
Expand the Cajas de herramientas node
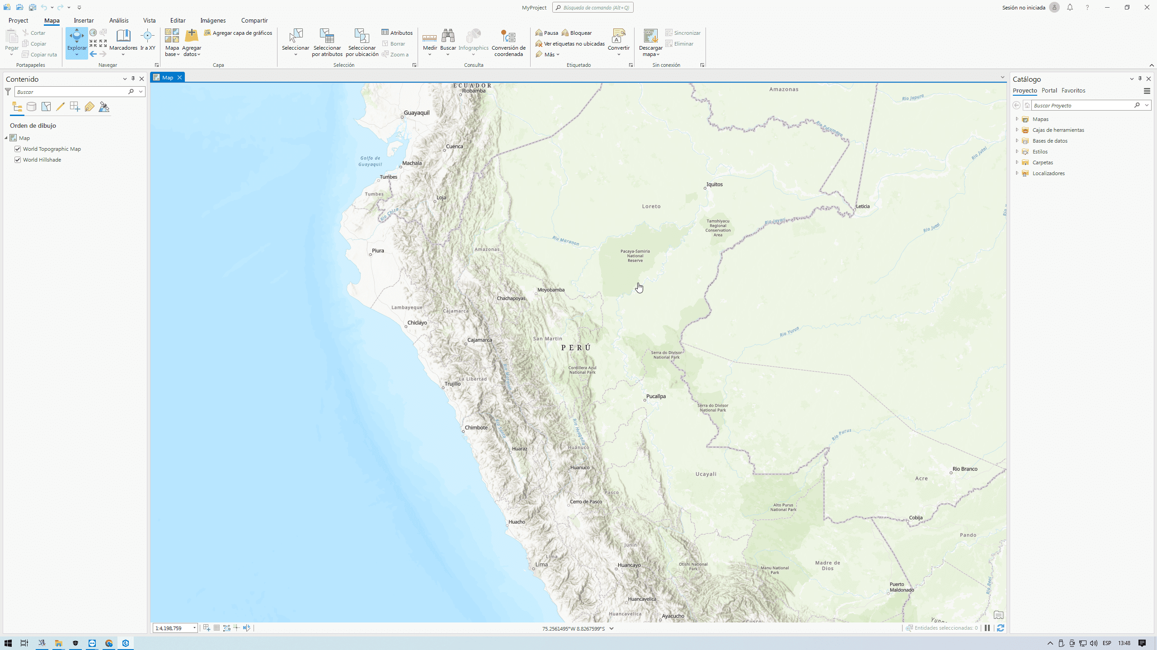coord(1017,130)
